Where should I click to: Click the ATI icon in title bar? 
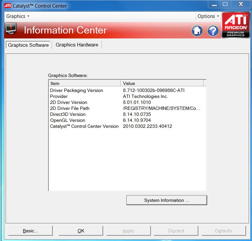click(x=8, y=6)
